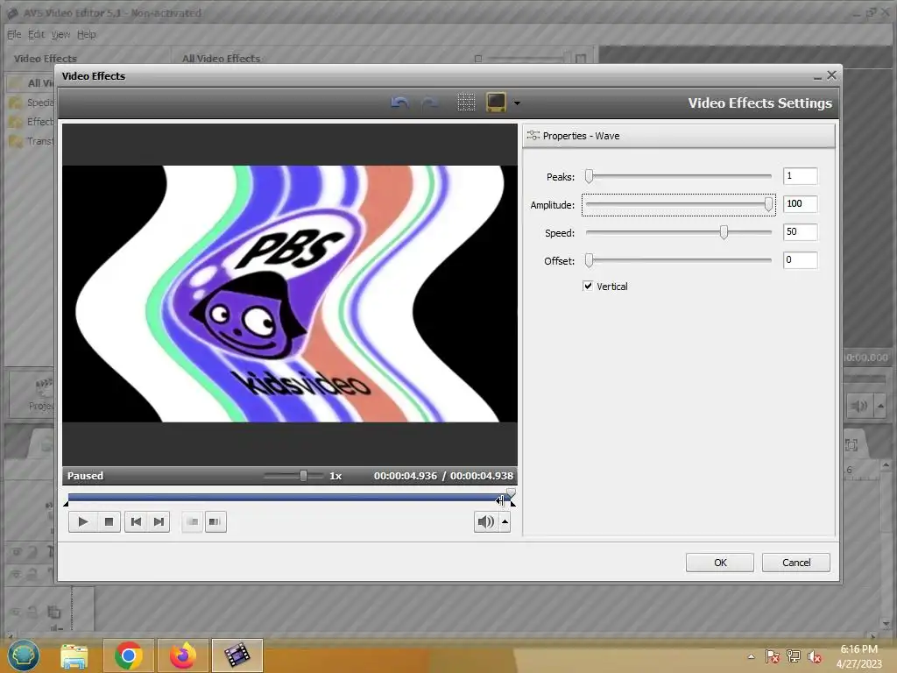Click the Speed value field
The height and width of the screenshot is (673, 897).
click(x=800, y=231)
